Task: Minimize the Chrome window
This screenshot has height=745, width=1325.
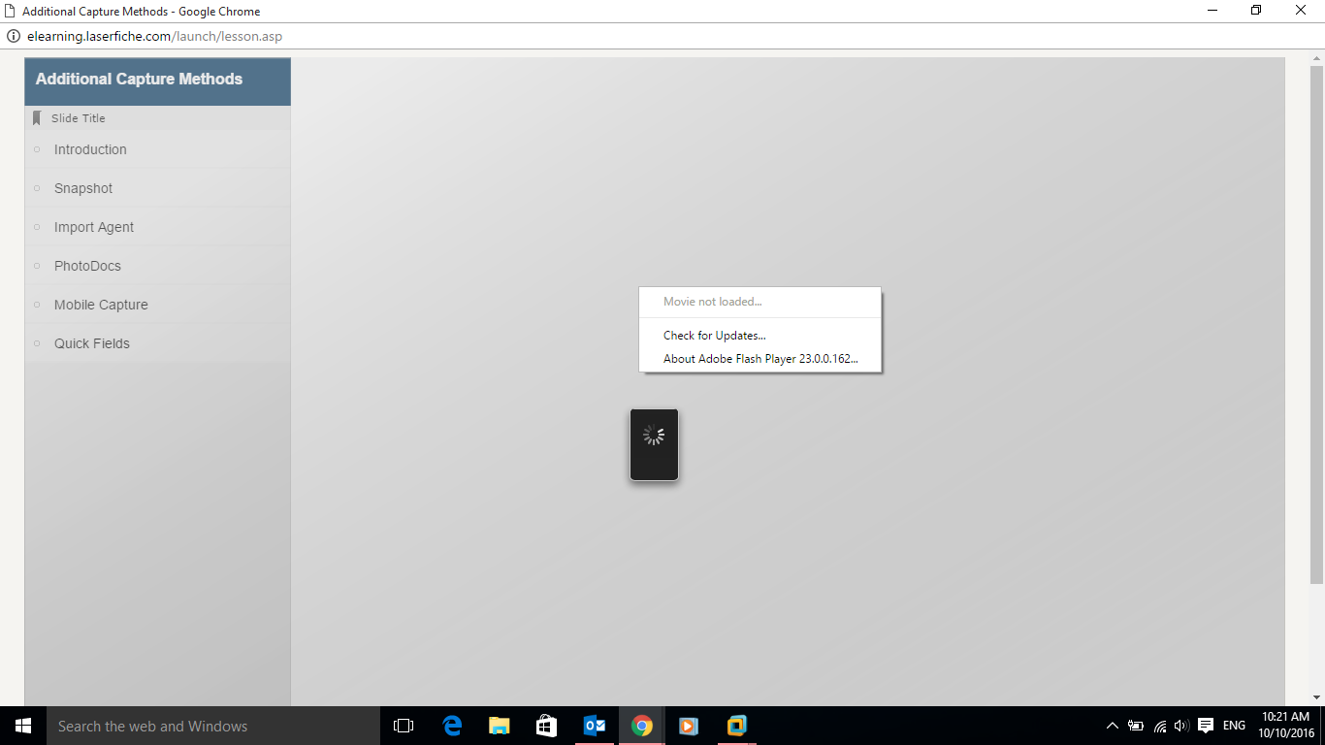Action: click(x=1212, y=11)
